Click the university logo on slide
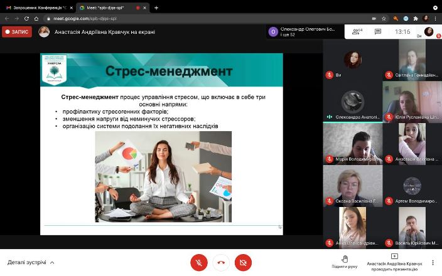Screen dimensions: 442x276 (x=55, y=70)
